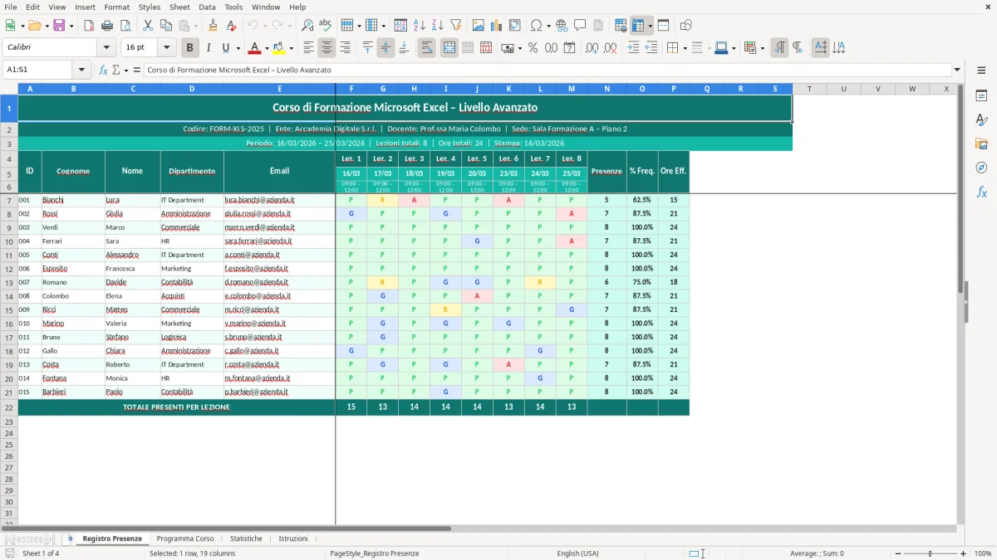Expand the formula bar arrow

(957, 70)
